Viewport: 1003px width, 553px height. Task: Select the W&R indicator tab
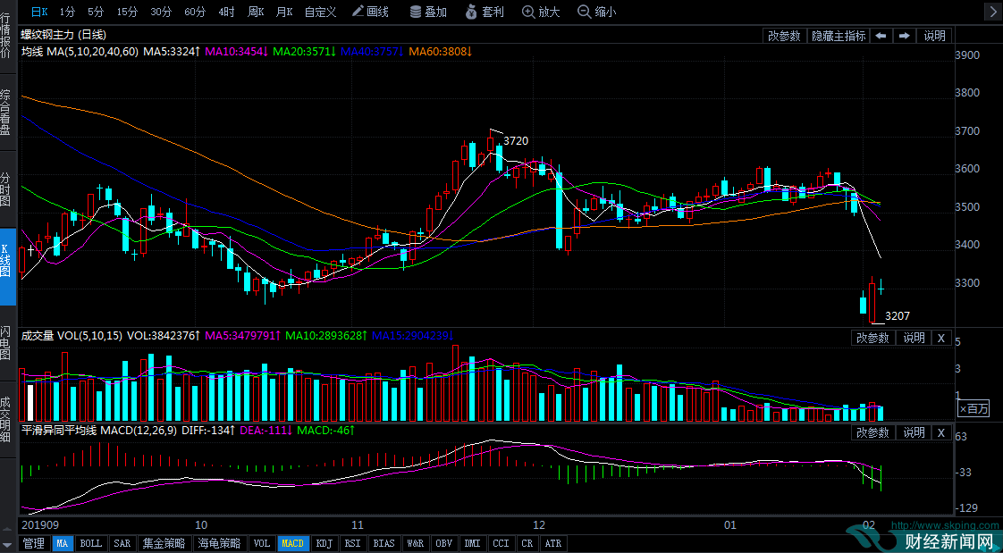pos(415,543)
